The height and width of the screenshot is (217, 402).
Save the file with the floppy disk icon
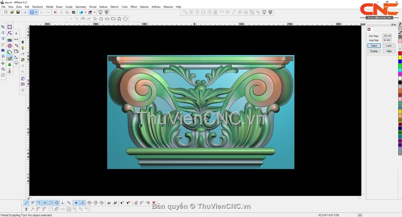point(18,12)
